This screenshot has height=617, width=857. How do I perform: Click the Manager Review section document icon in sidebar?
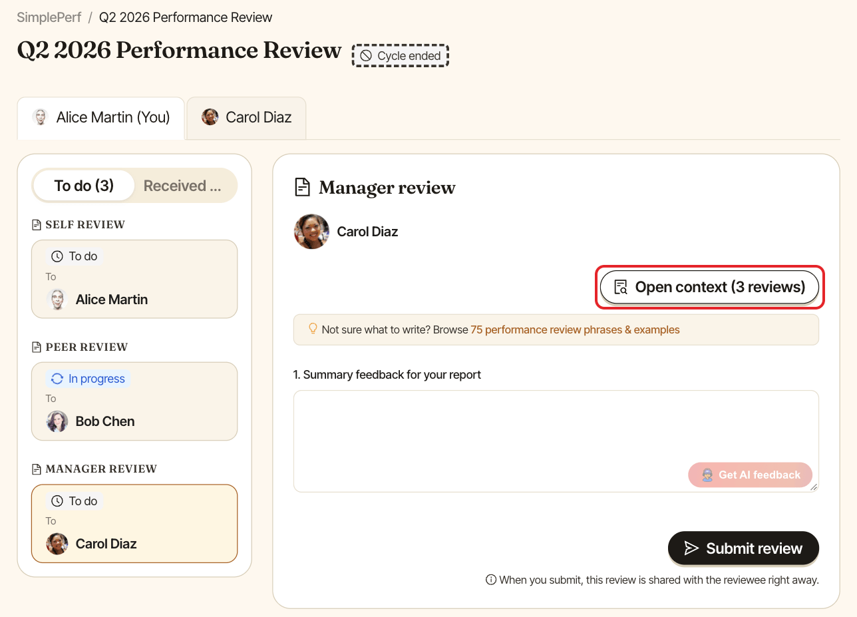37,469
